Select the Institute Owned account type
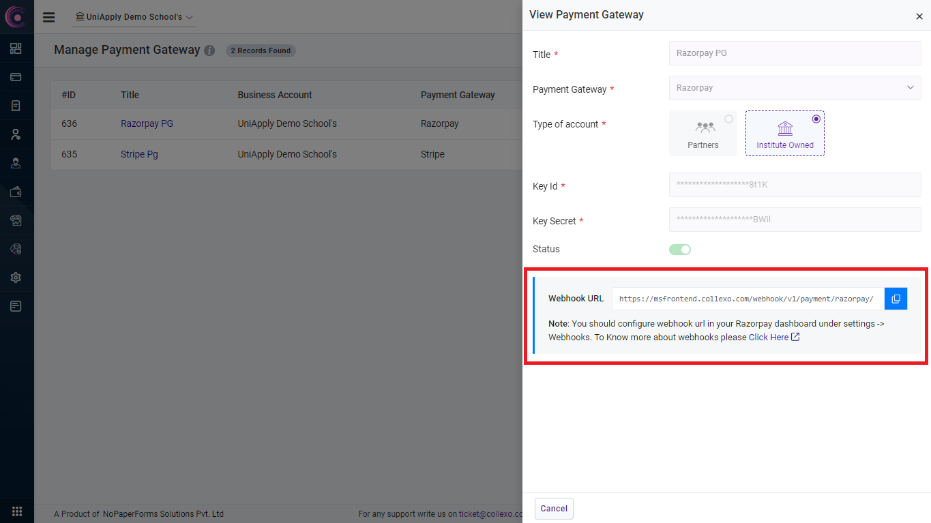This screenshot has width=931, height=523. 784,133
